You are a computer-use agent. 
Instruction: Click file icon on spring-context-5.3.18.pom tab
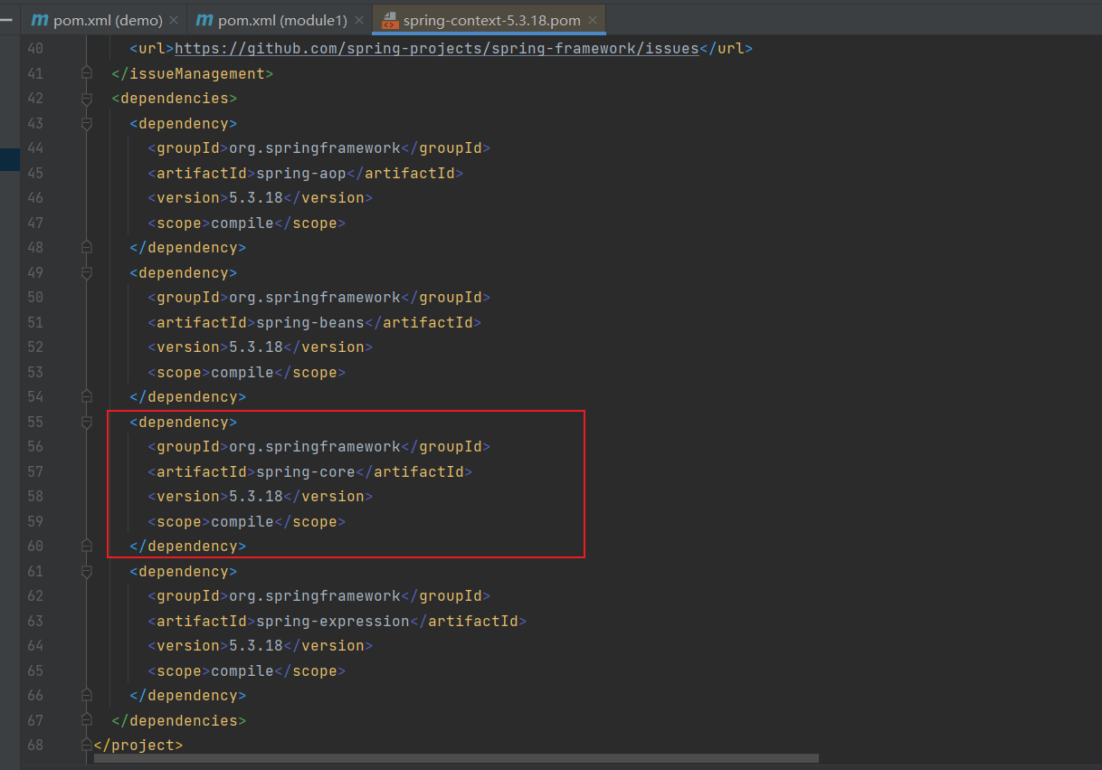pyautogui.click(x=390, y=20)
